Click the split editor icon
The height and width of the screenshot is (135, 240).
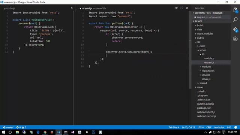[177, 8]
